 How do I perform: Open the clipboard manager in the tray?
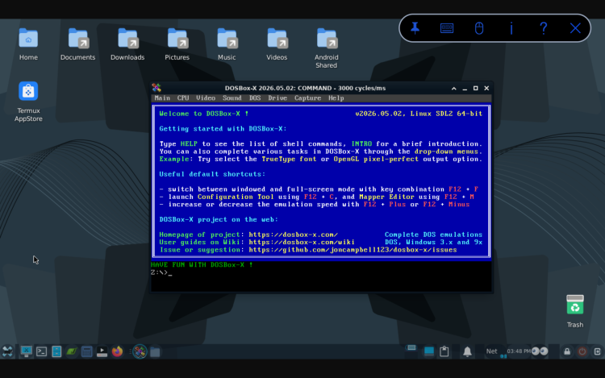[x=444, y=351]
